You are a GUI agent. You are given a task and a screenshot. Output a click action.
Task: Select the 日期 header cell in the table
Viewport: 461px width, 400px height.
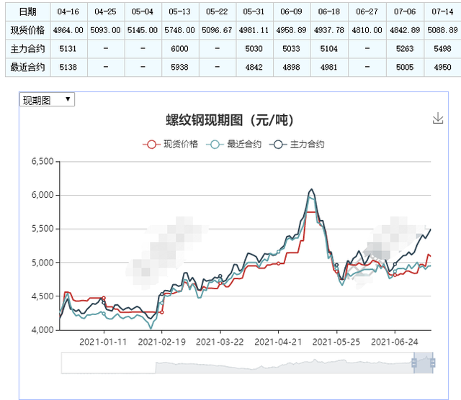(27, 12)
